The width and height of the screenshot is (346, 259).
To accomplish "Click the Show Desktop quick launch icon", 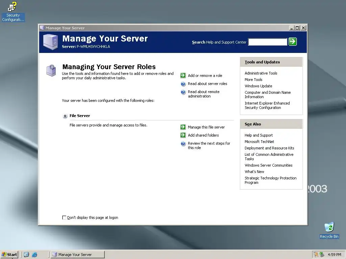I will coord(26,255).
